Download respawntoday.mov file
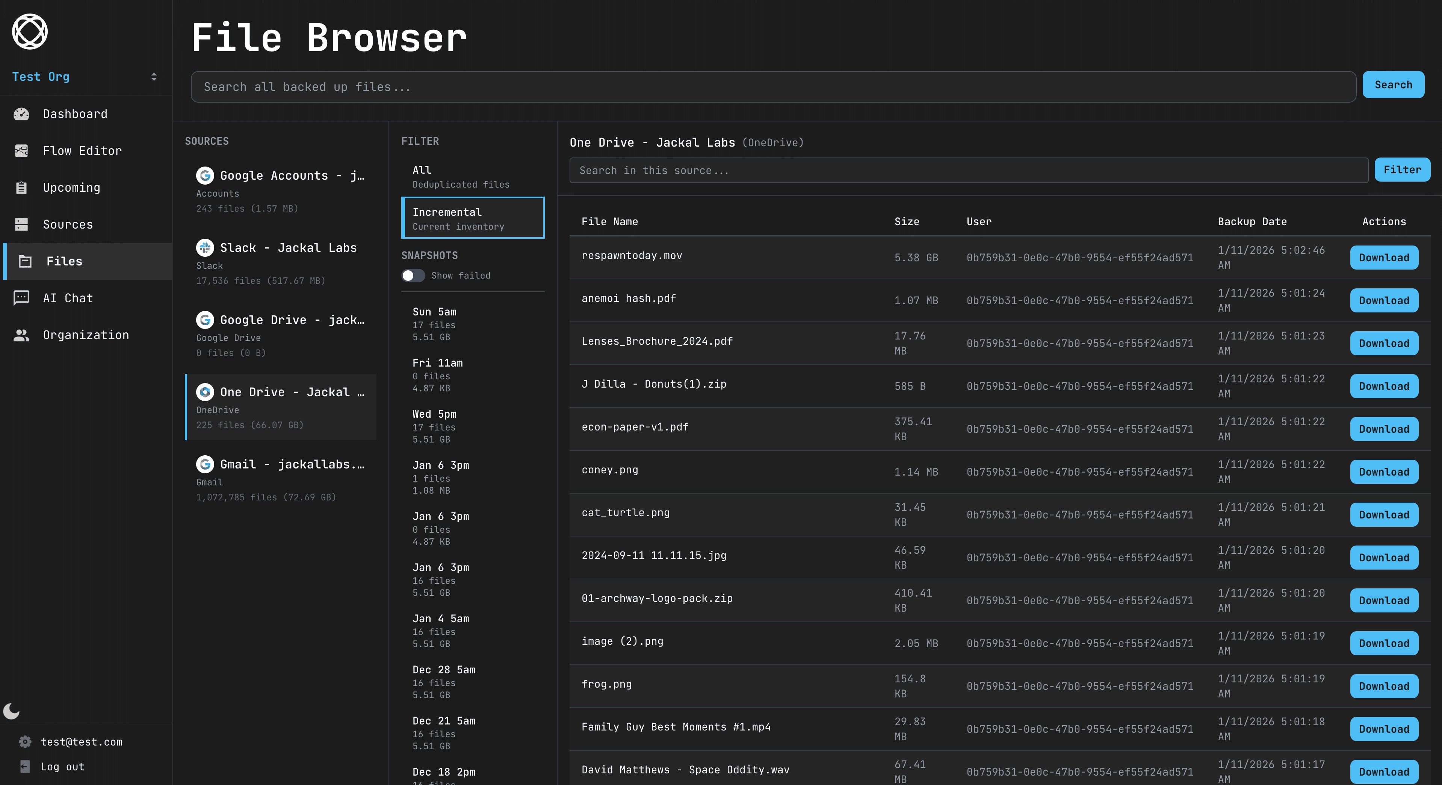Image resolution: width=1442 pixels, height=785 pixels. click(1383, 258)
